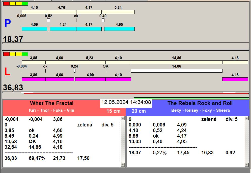The height and width of the screenshot is (173, 251).
Task: Click the 15 cm jump height label
Action: [x=113, y=111]
